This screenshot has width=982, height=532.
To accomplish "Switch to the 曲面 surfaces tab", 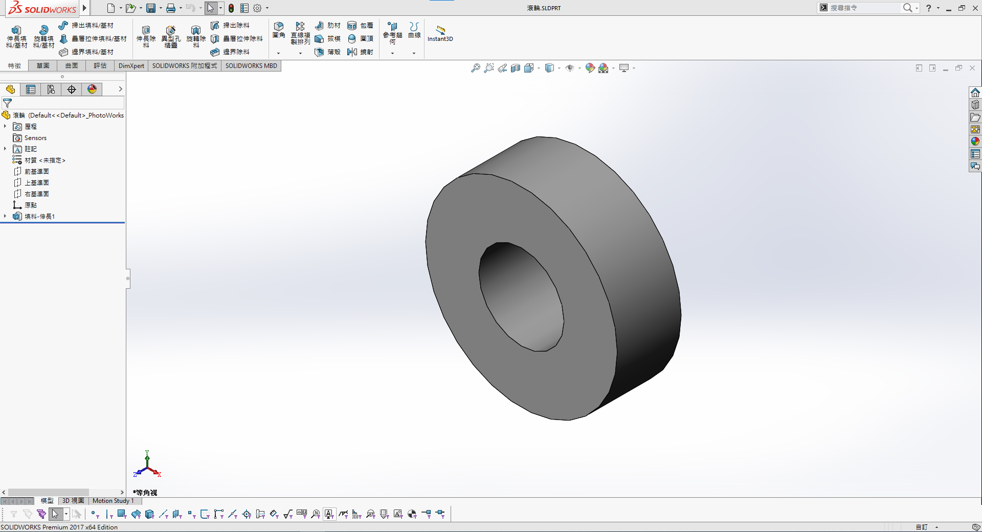I will 72,66.
